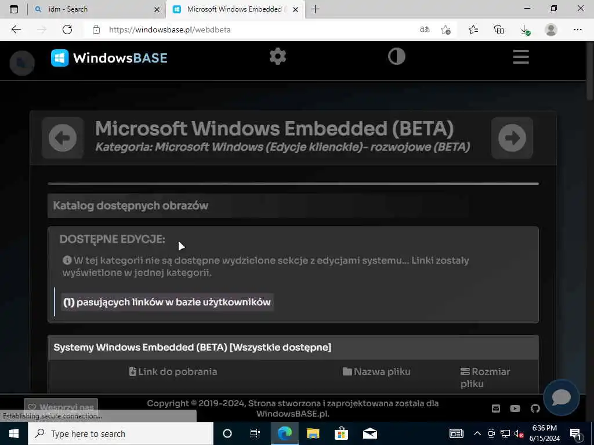Viewport: 594px width, 445px height.
Task: View site info via lock icon
Action: coord(96,30)
